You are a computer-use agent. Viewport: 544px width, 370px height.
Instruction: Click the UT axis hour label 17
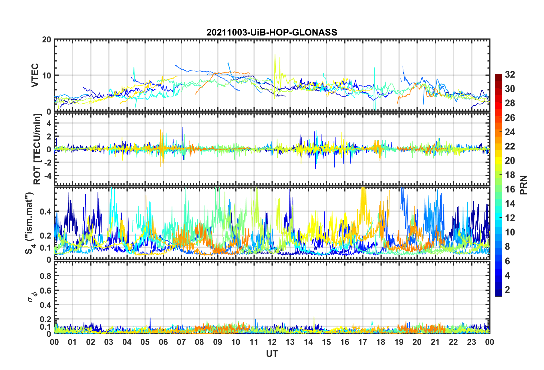tap(363, 342)
